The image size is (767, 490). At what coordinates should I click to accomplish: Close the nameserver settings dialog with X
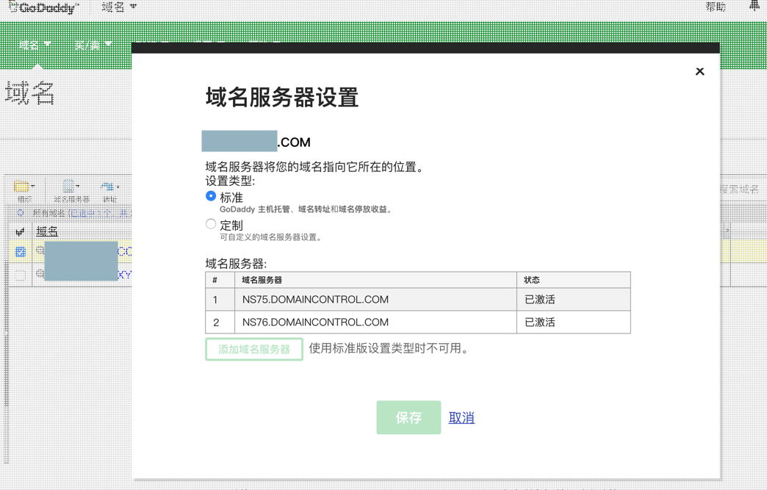click(x=699, y=71)
